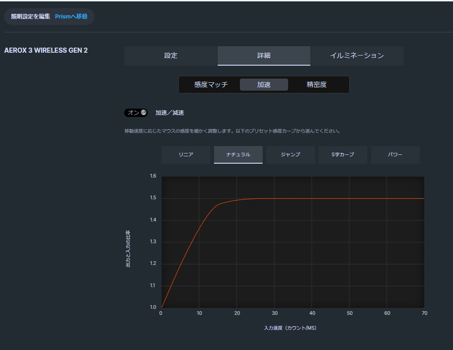Click the 70 tick on the horizontal axis
The height and width of the screenshot is (350, 453).
(x=424, y=313)
